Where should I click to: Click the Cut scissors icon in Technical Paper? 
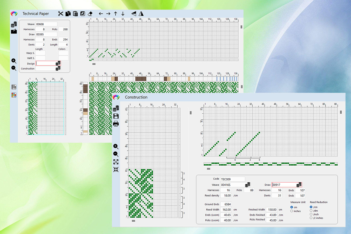coord(60,14)
